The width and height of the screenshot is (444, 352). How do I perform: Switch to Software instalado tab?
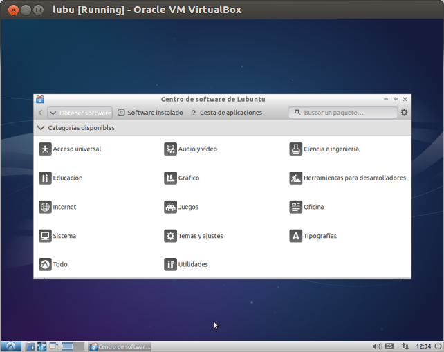pos(150,113)
